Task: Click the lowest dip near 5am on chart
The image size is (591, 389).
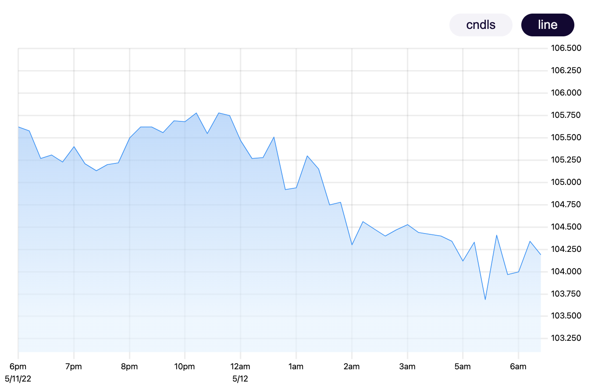Action: point(486,299)
